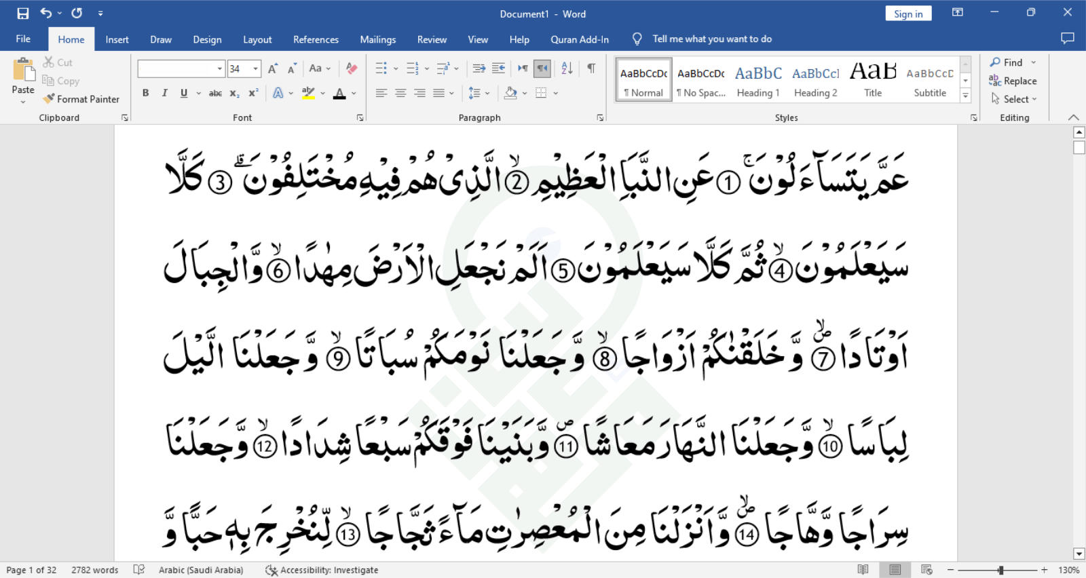Viewport: 1086px width, 578px height.
Task: Click the Sort icon
Action: (x=567, y=69)
